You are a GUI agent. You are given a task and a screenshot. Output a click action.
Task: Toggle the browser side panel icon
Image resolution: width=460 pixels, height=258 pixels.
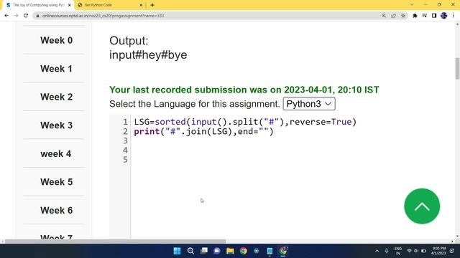coord(434,16)
